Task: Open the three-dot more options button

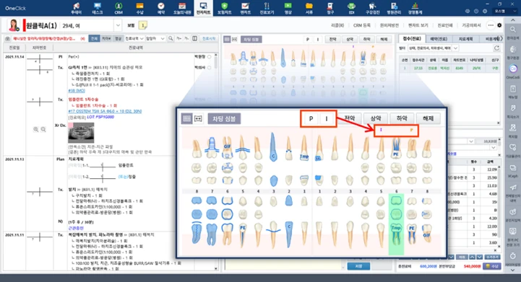Action: click(x=491, y=25)
